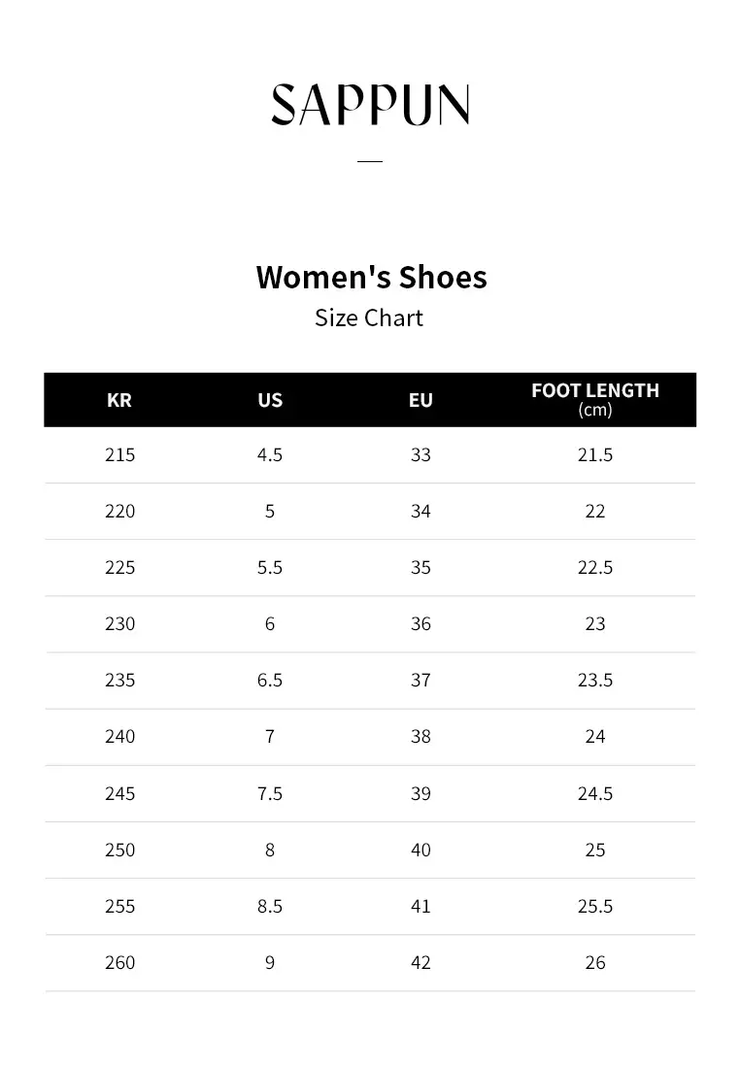Select the US column header
This screenshot has width=740, height=1068.
270,400
